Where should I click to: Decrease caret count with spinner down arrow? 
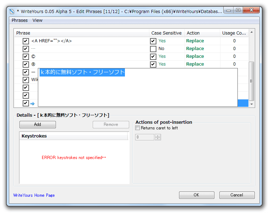pos(157,139)
